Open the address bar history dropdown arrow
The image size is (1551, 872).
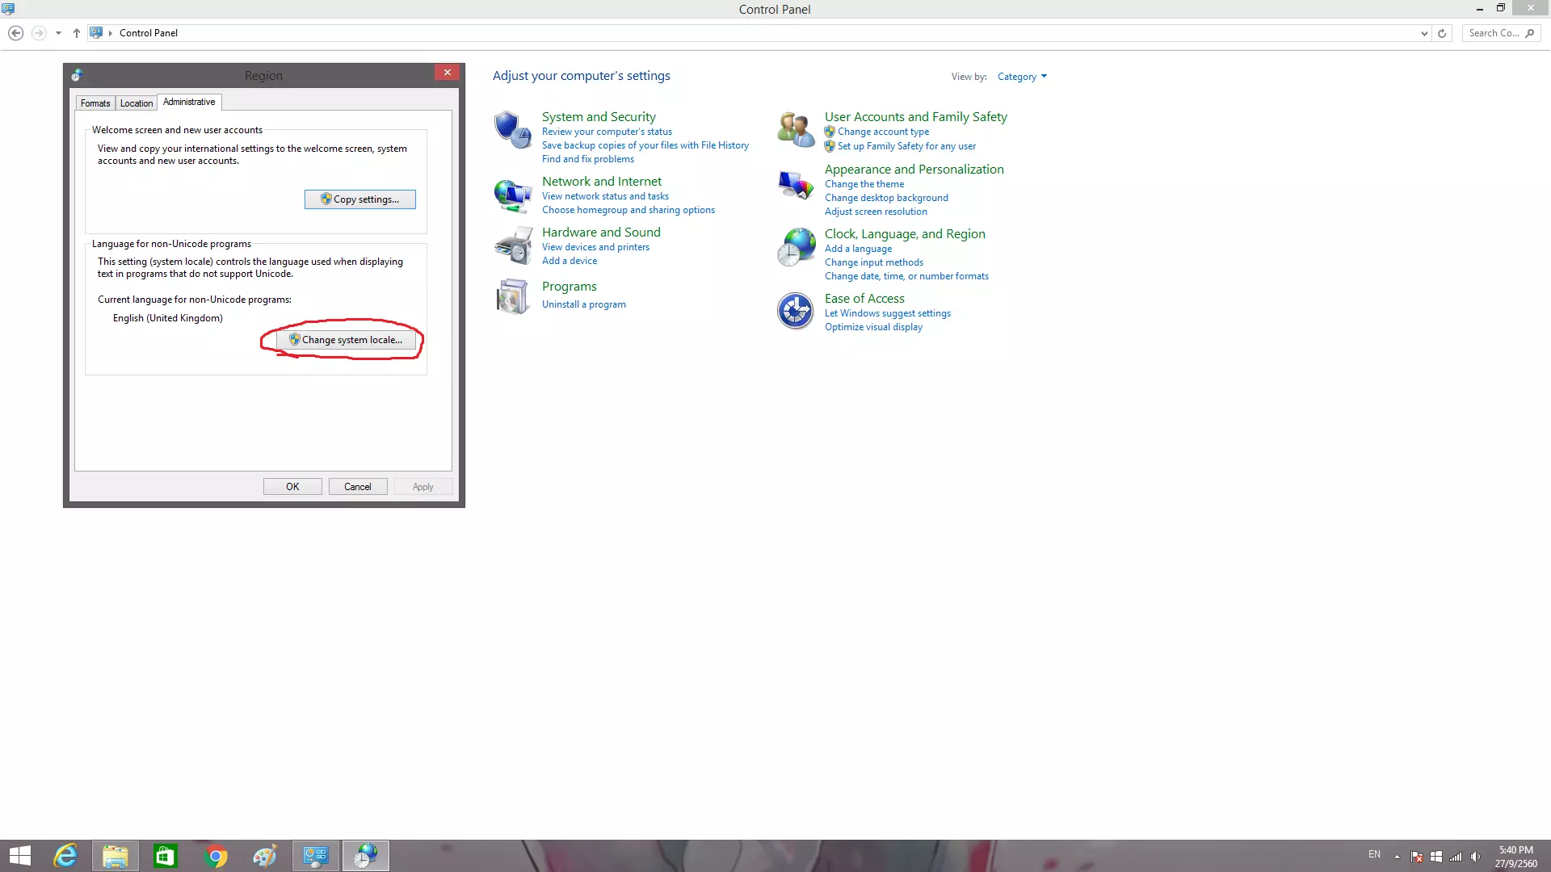pos(1424,33)
